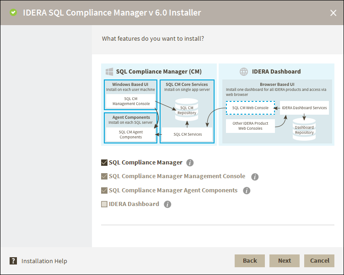Click info icon next to SQL Compliance Manager
This screenshot has width=344, height=275.
tap(190, 163)
